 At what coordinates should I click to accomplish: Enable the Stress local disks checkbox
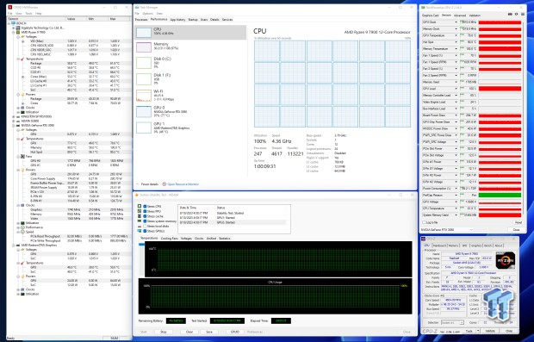[145, 227]
